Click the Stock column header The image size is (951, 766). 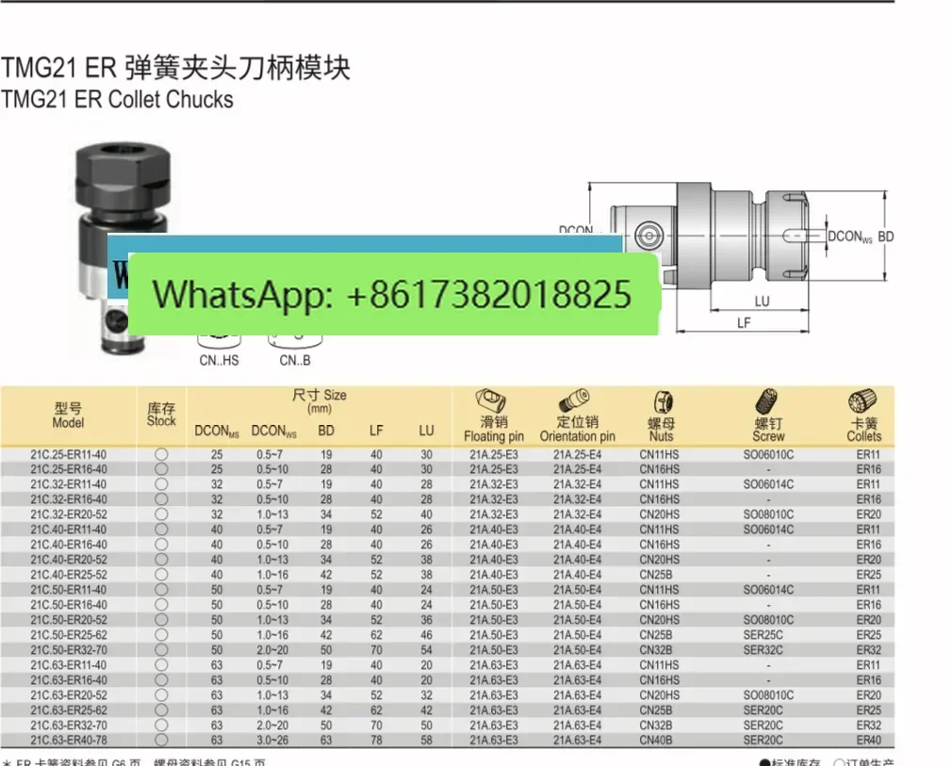161,415
